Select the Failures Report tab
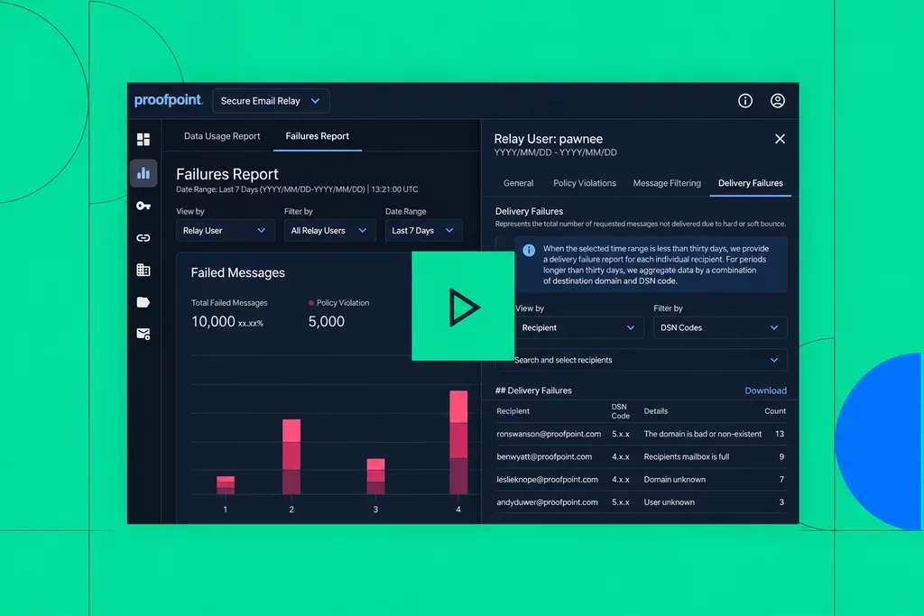Image resolution: width=924 pixels, height=616 pixels. coord(317,136)
